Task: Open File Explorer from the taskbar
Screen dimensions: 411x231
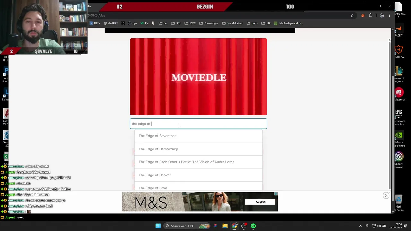Action: tap(225, 226)
